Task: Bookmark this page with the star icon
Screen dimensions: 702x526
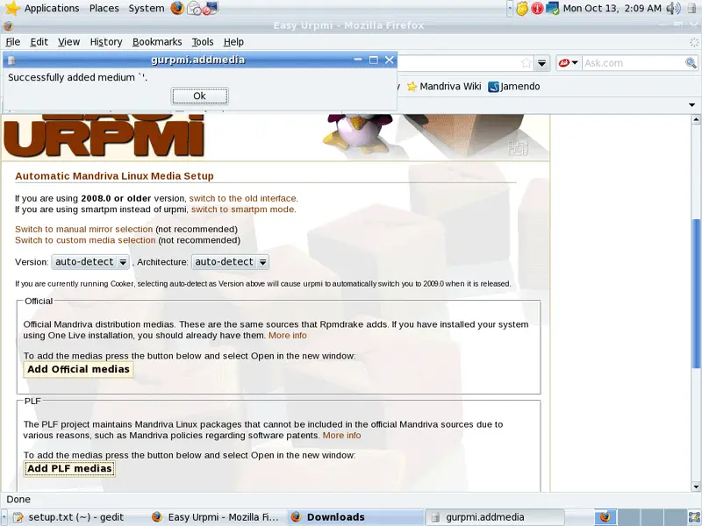Action: [526, 63]
